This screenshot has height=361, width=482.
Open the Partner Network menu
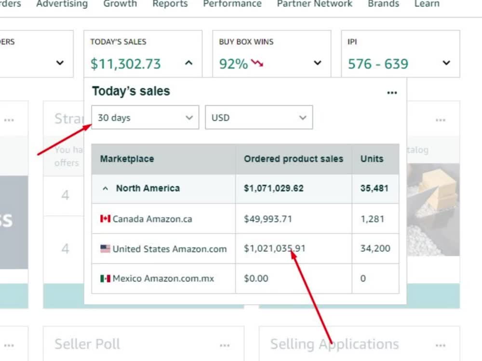(x=314, y=4)
